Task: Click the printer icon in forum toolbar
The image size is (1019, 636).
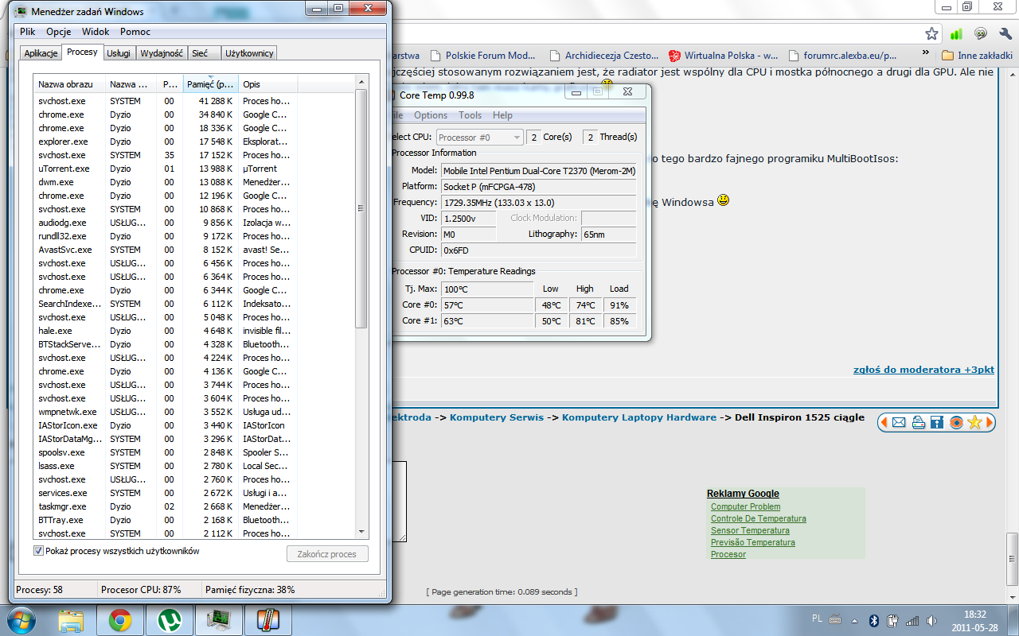Action: tap(918, 422)
